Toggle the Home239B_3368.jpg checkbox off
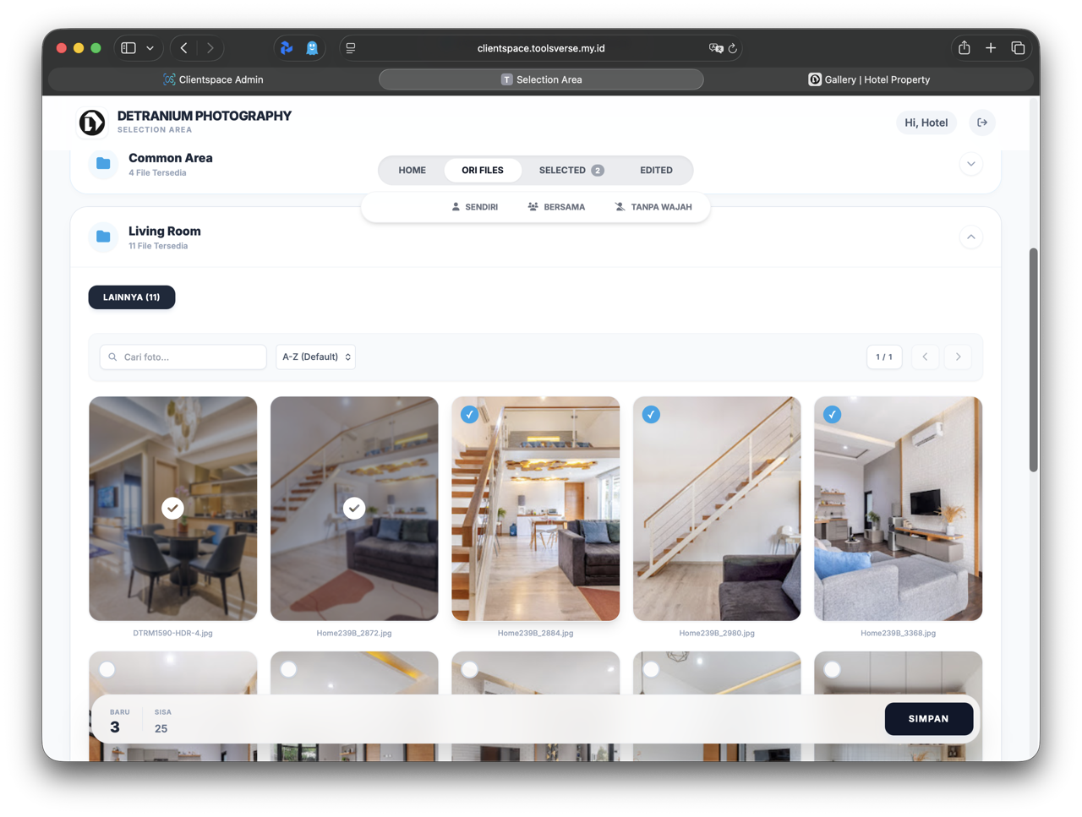 [833, 415]
